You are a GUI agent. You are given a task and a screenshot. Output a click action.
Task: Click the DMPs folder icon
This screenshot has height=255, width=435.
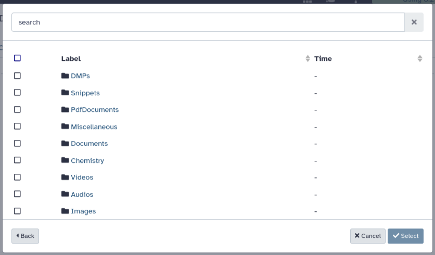point(65,75)
